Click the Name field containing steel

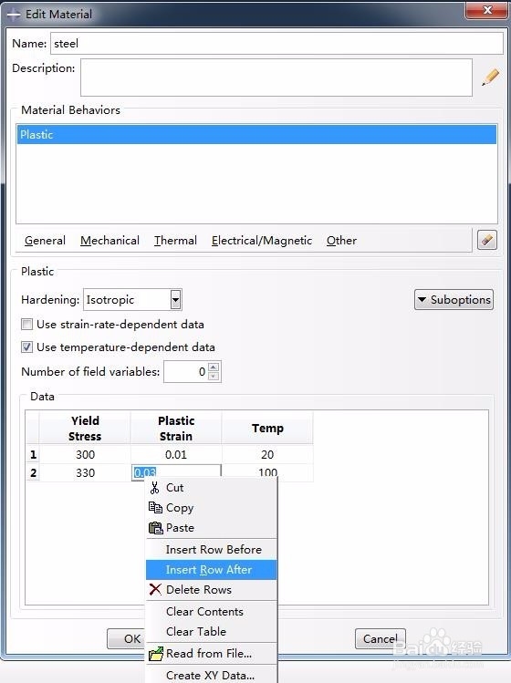[276, 44]
